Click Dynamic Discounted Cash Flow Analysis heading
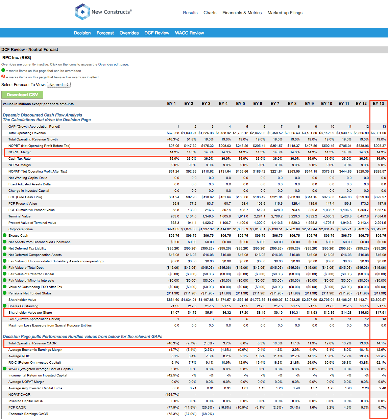The width and height of the screenshot is (388, 419). click(43, 115)
